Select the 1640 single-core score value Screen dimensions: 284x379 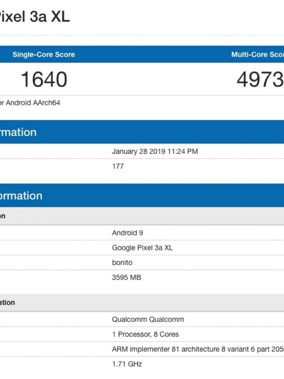tap(44, 80)
